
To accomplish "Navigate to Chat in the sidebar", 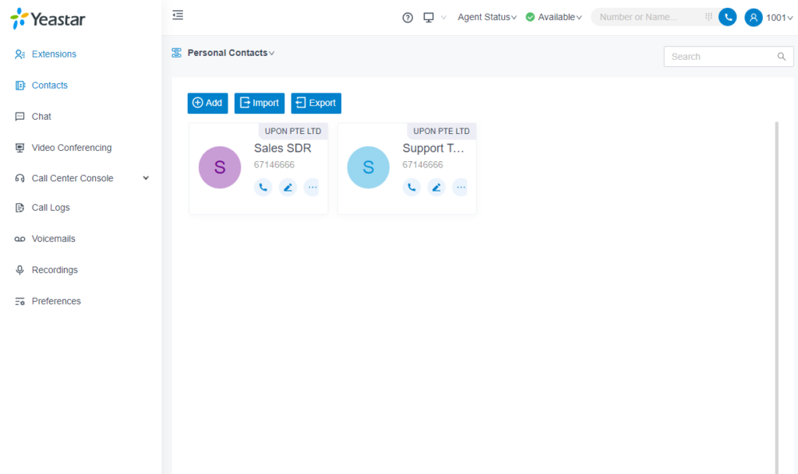I will pos(19,116).
